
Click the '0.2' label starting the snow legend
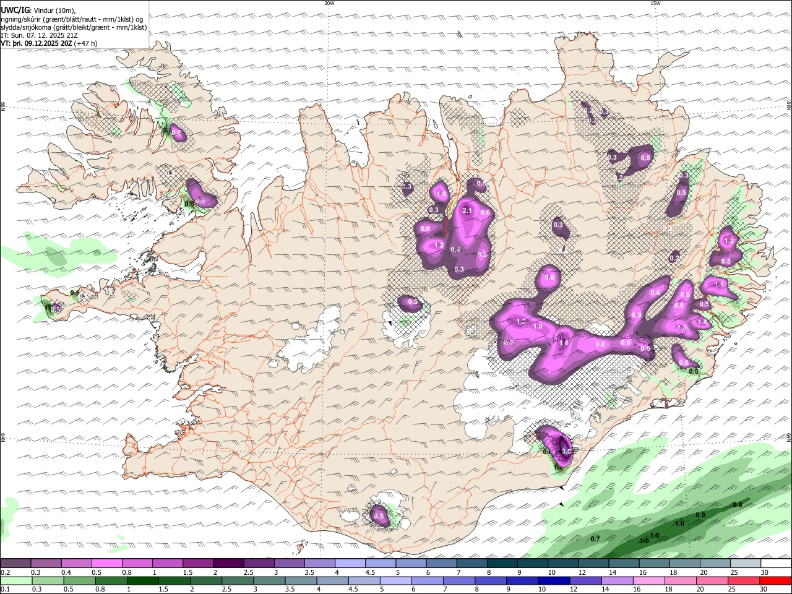6,572
